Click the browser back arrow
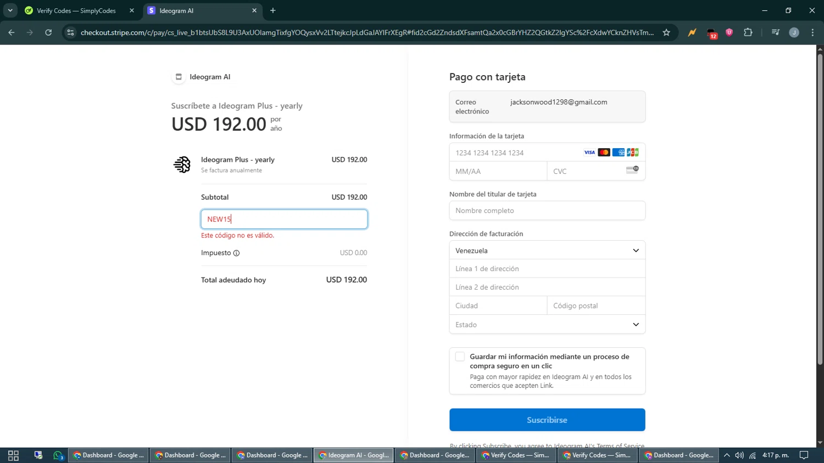Viewport: 824px width, 463px height. [x=12, y=32]
